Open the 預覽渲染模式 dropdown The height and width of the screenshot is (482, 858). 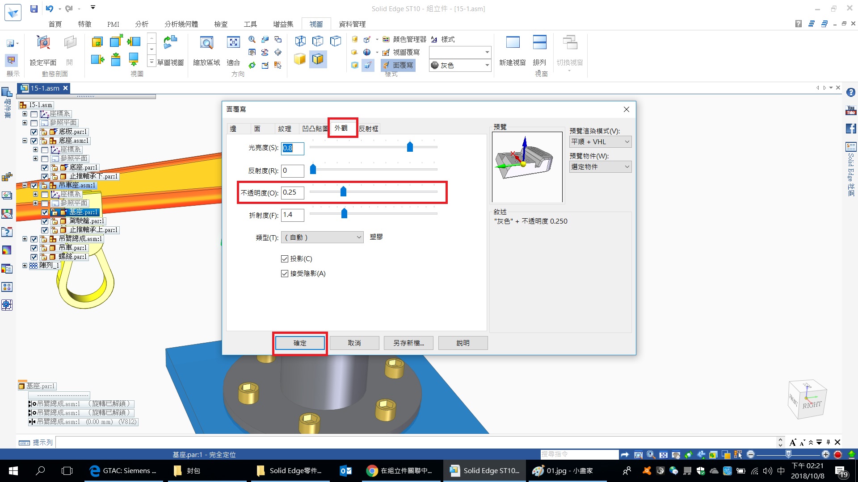600,142
